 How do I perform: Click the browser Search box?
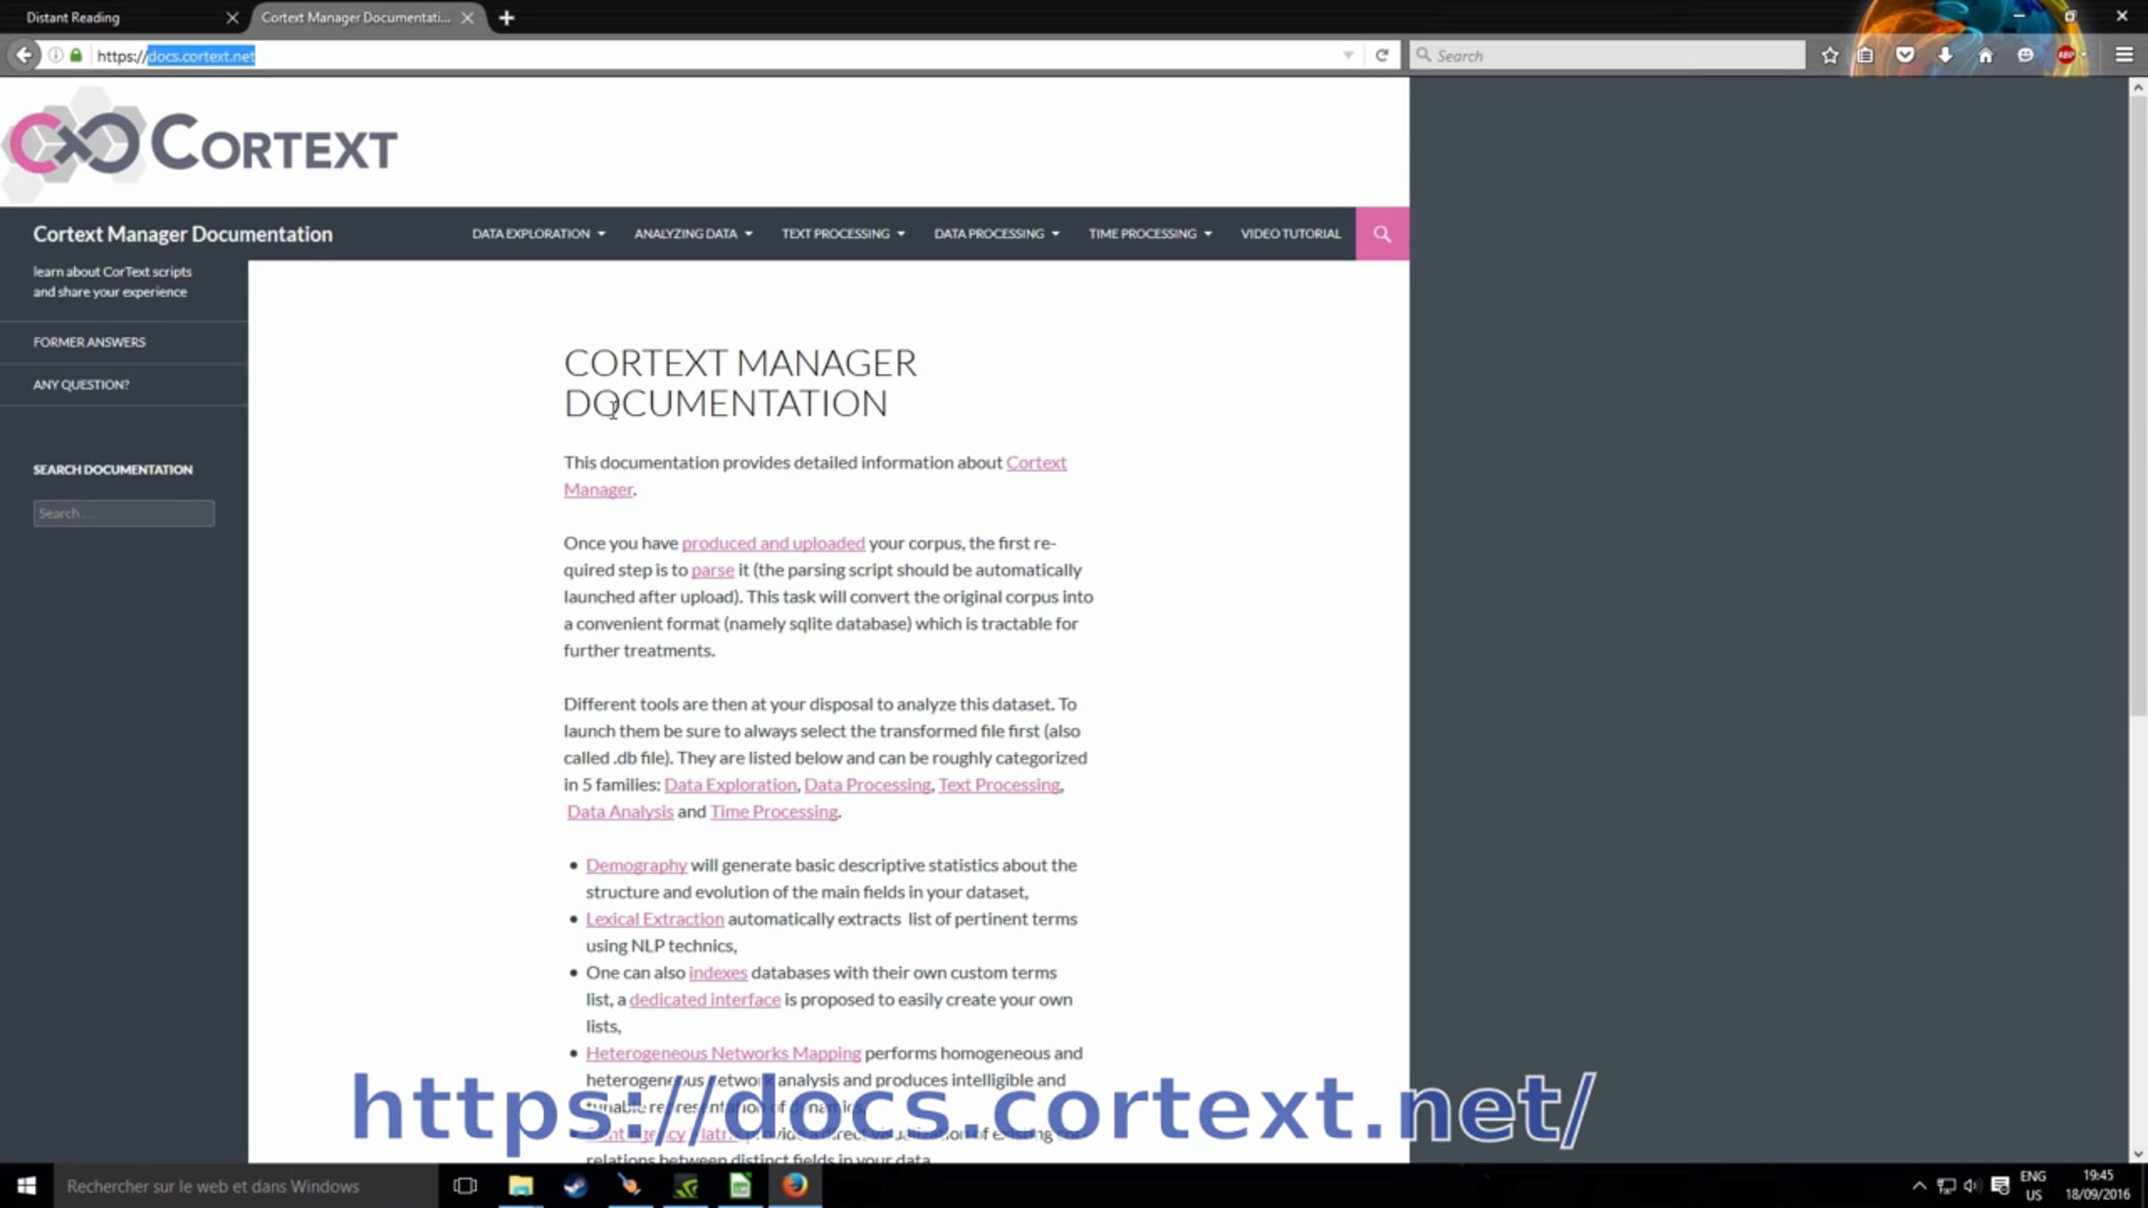(1607, 55)
